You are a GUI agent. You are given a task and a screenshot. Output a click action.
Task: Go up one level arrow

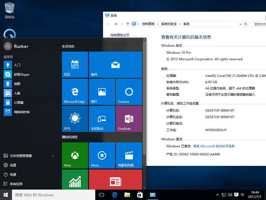click(x=128, y=24)
